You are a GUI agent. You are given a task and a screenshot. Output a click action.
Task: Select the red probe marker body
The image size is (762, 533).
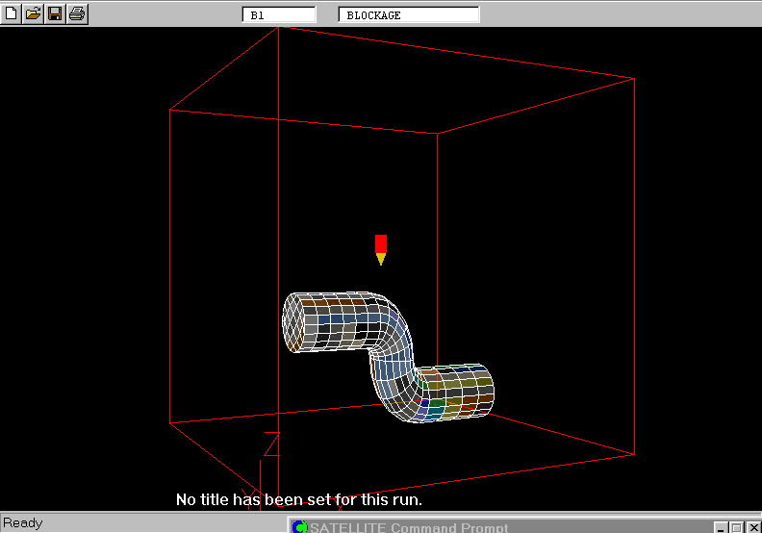tap(381, 242)
